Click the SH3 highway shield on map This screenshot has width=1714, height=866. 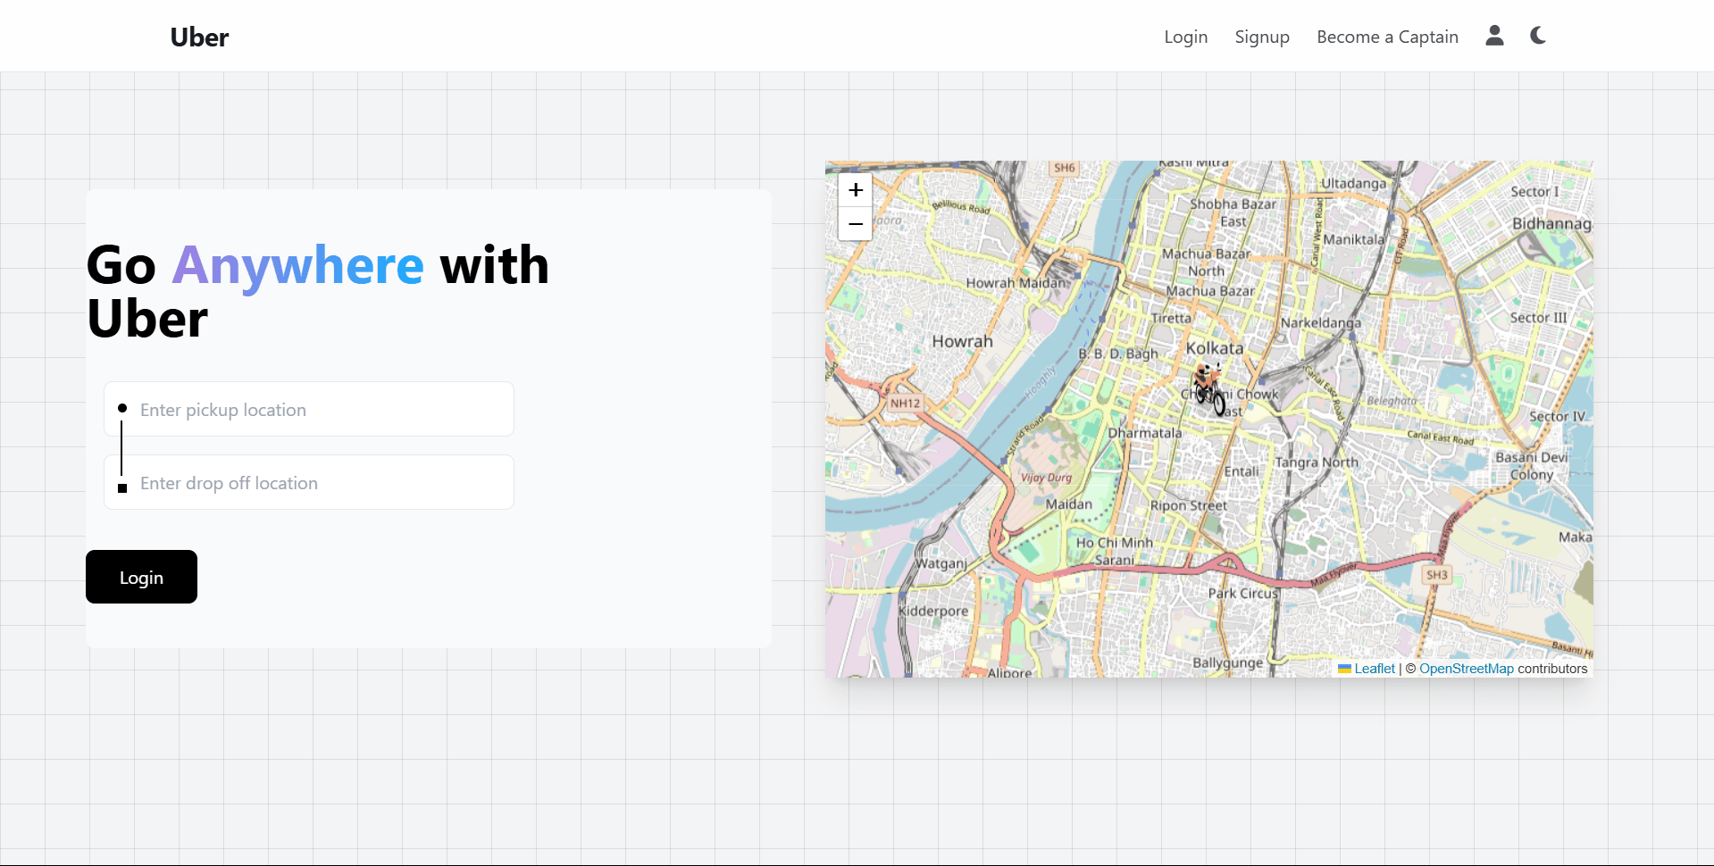tap(1436, 575)
